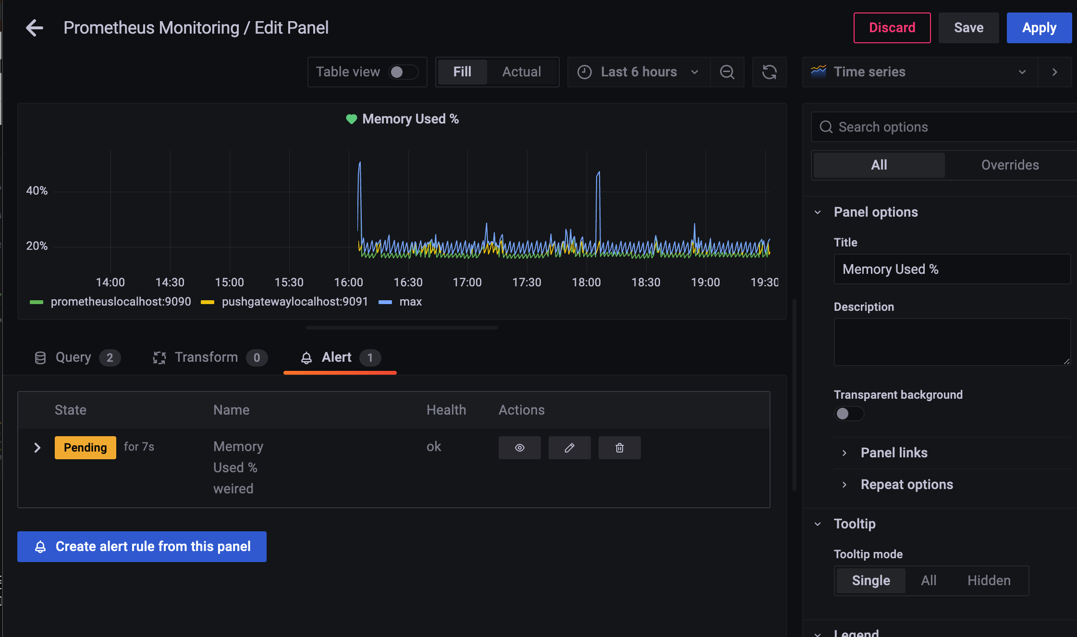Expand the Pending alert rule row

37,448
